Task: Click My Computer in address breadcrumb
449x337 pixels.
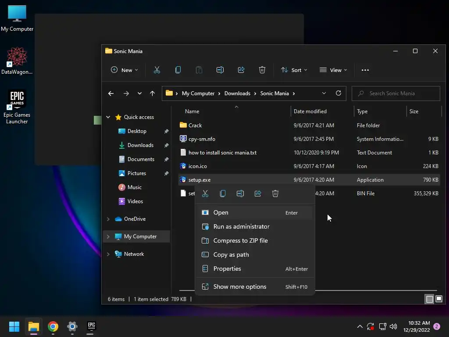Action: (x=198, y=93)
